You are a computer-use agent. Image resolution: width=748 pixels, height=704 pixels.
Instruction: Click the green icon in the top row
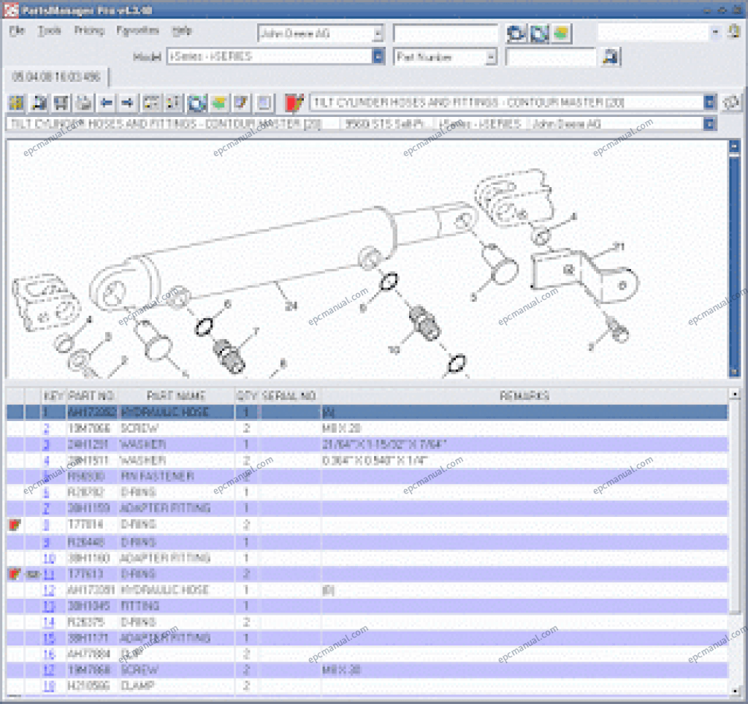click(x=562, y=34)
